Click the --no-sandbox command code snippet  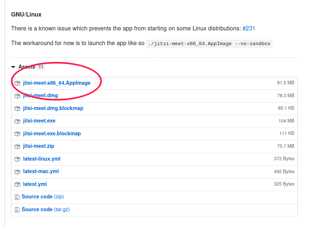pyautogui.click(x=209, y=44)
